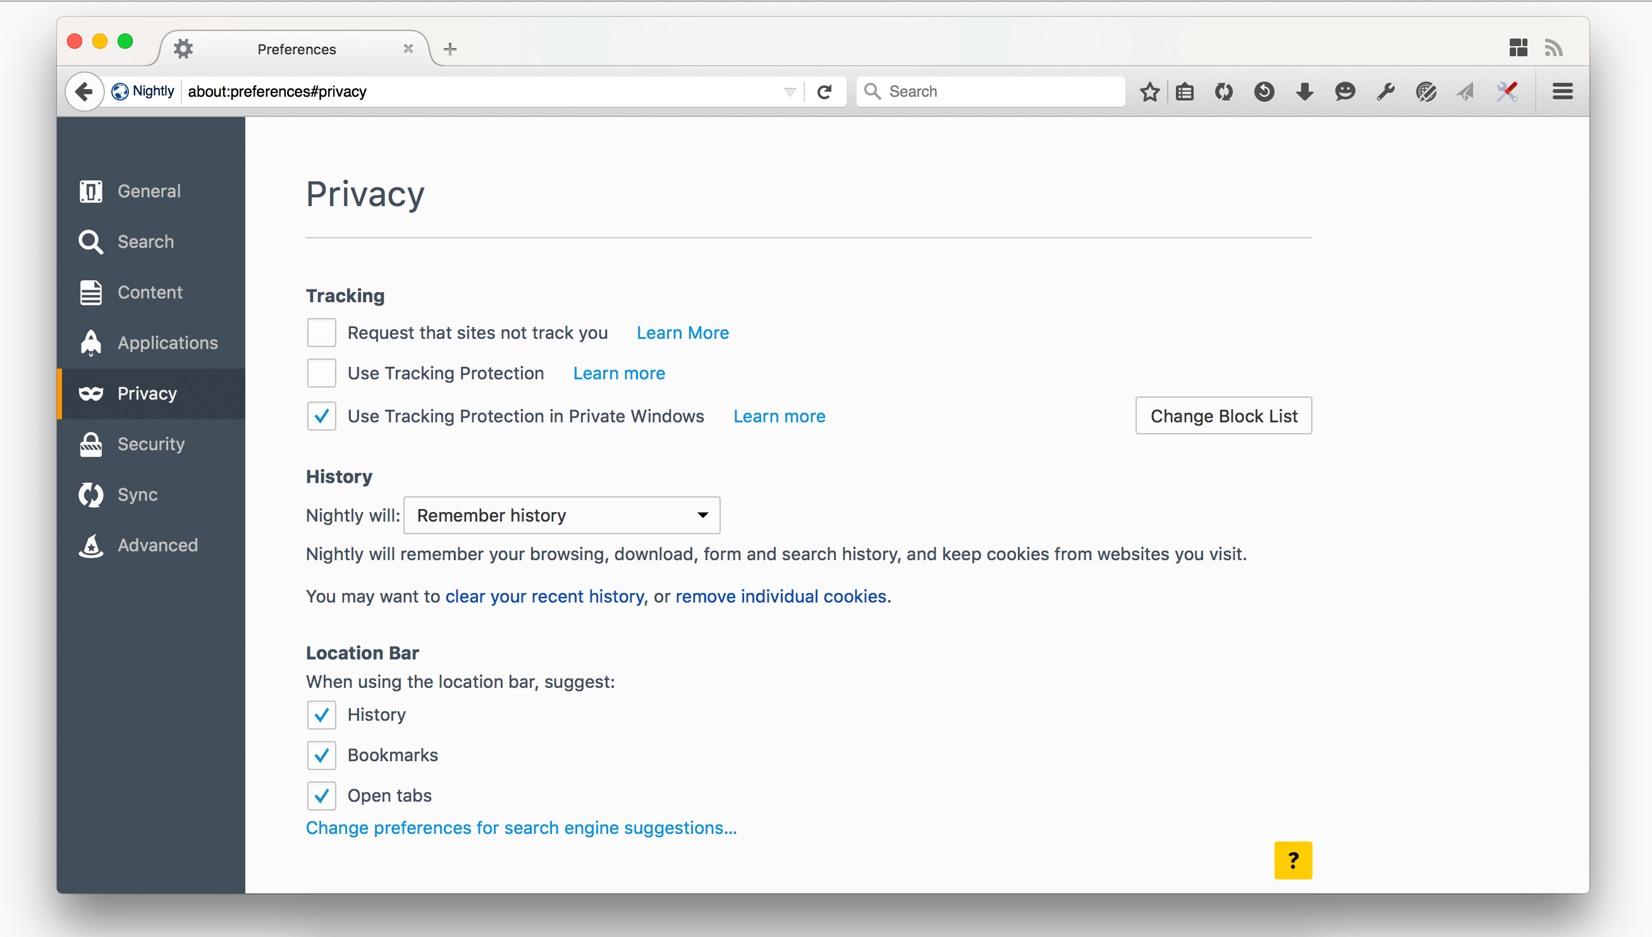The width and height of the screenshot is (1652, 937).
Task: Open the wrench developer tools icon
Action: [x=1385, y=92]
